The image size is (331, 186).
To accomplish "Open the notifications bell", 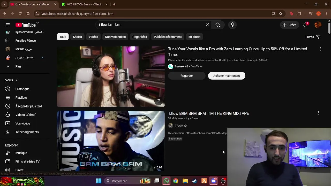I will coord(305,25).
